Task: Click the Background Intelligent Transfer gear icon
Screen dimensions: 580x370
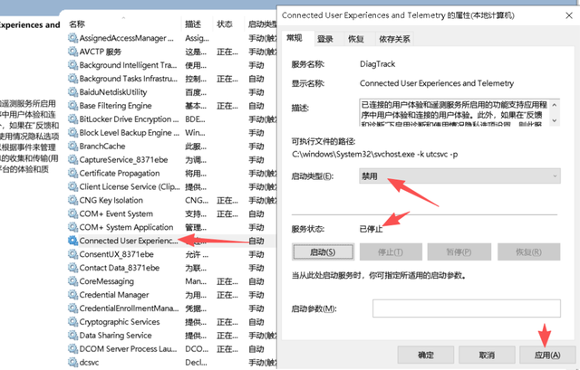Action: pyautogui.click(x=72, y=65)
